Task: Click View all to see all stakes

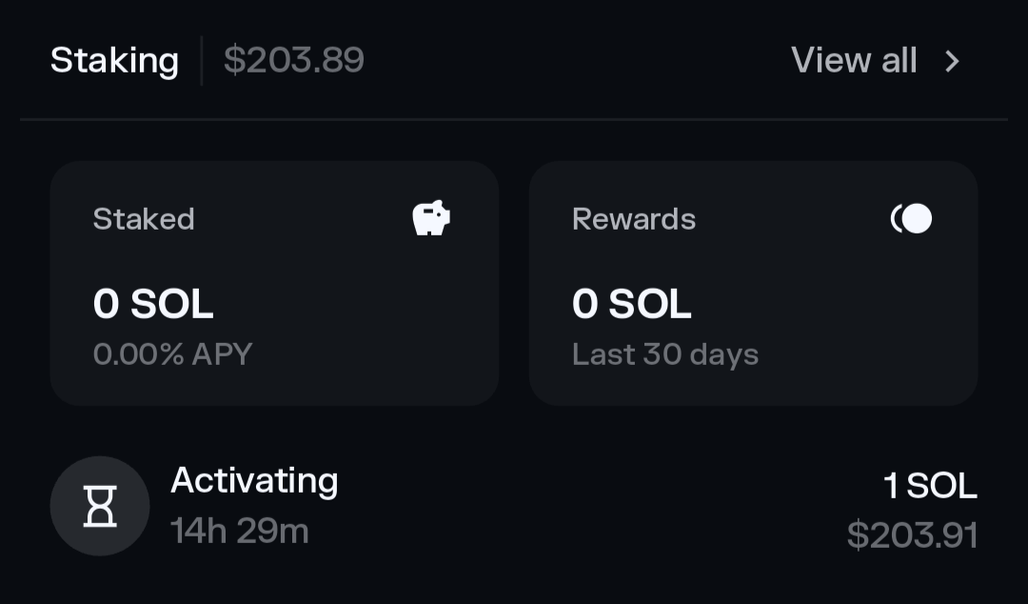Action: [x=854, y=59]
